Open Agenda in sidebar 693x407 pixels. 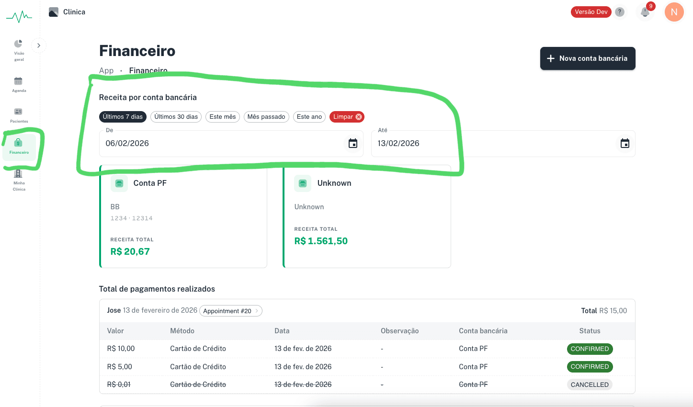pyautogui.click(x=19, y=84)
